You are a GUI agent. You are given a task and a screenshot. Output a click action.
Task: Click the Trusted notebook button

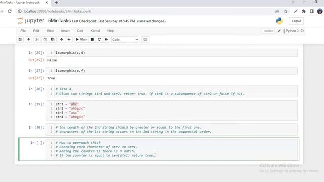point(268,31)
